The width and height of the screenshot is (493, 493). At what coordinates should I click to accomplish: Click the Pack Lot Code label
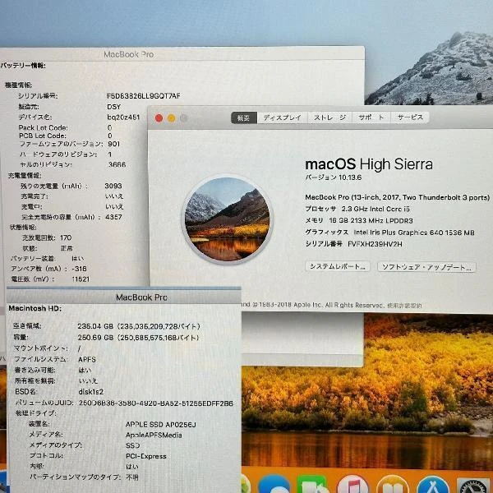[43, 127]
